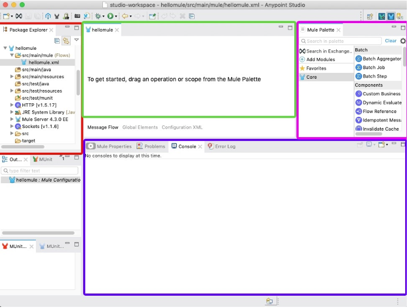
Task: Expand Mule Server 4.3.0 EE node
Action: click(x=12, y=119)
